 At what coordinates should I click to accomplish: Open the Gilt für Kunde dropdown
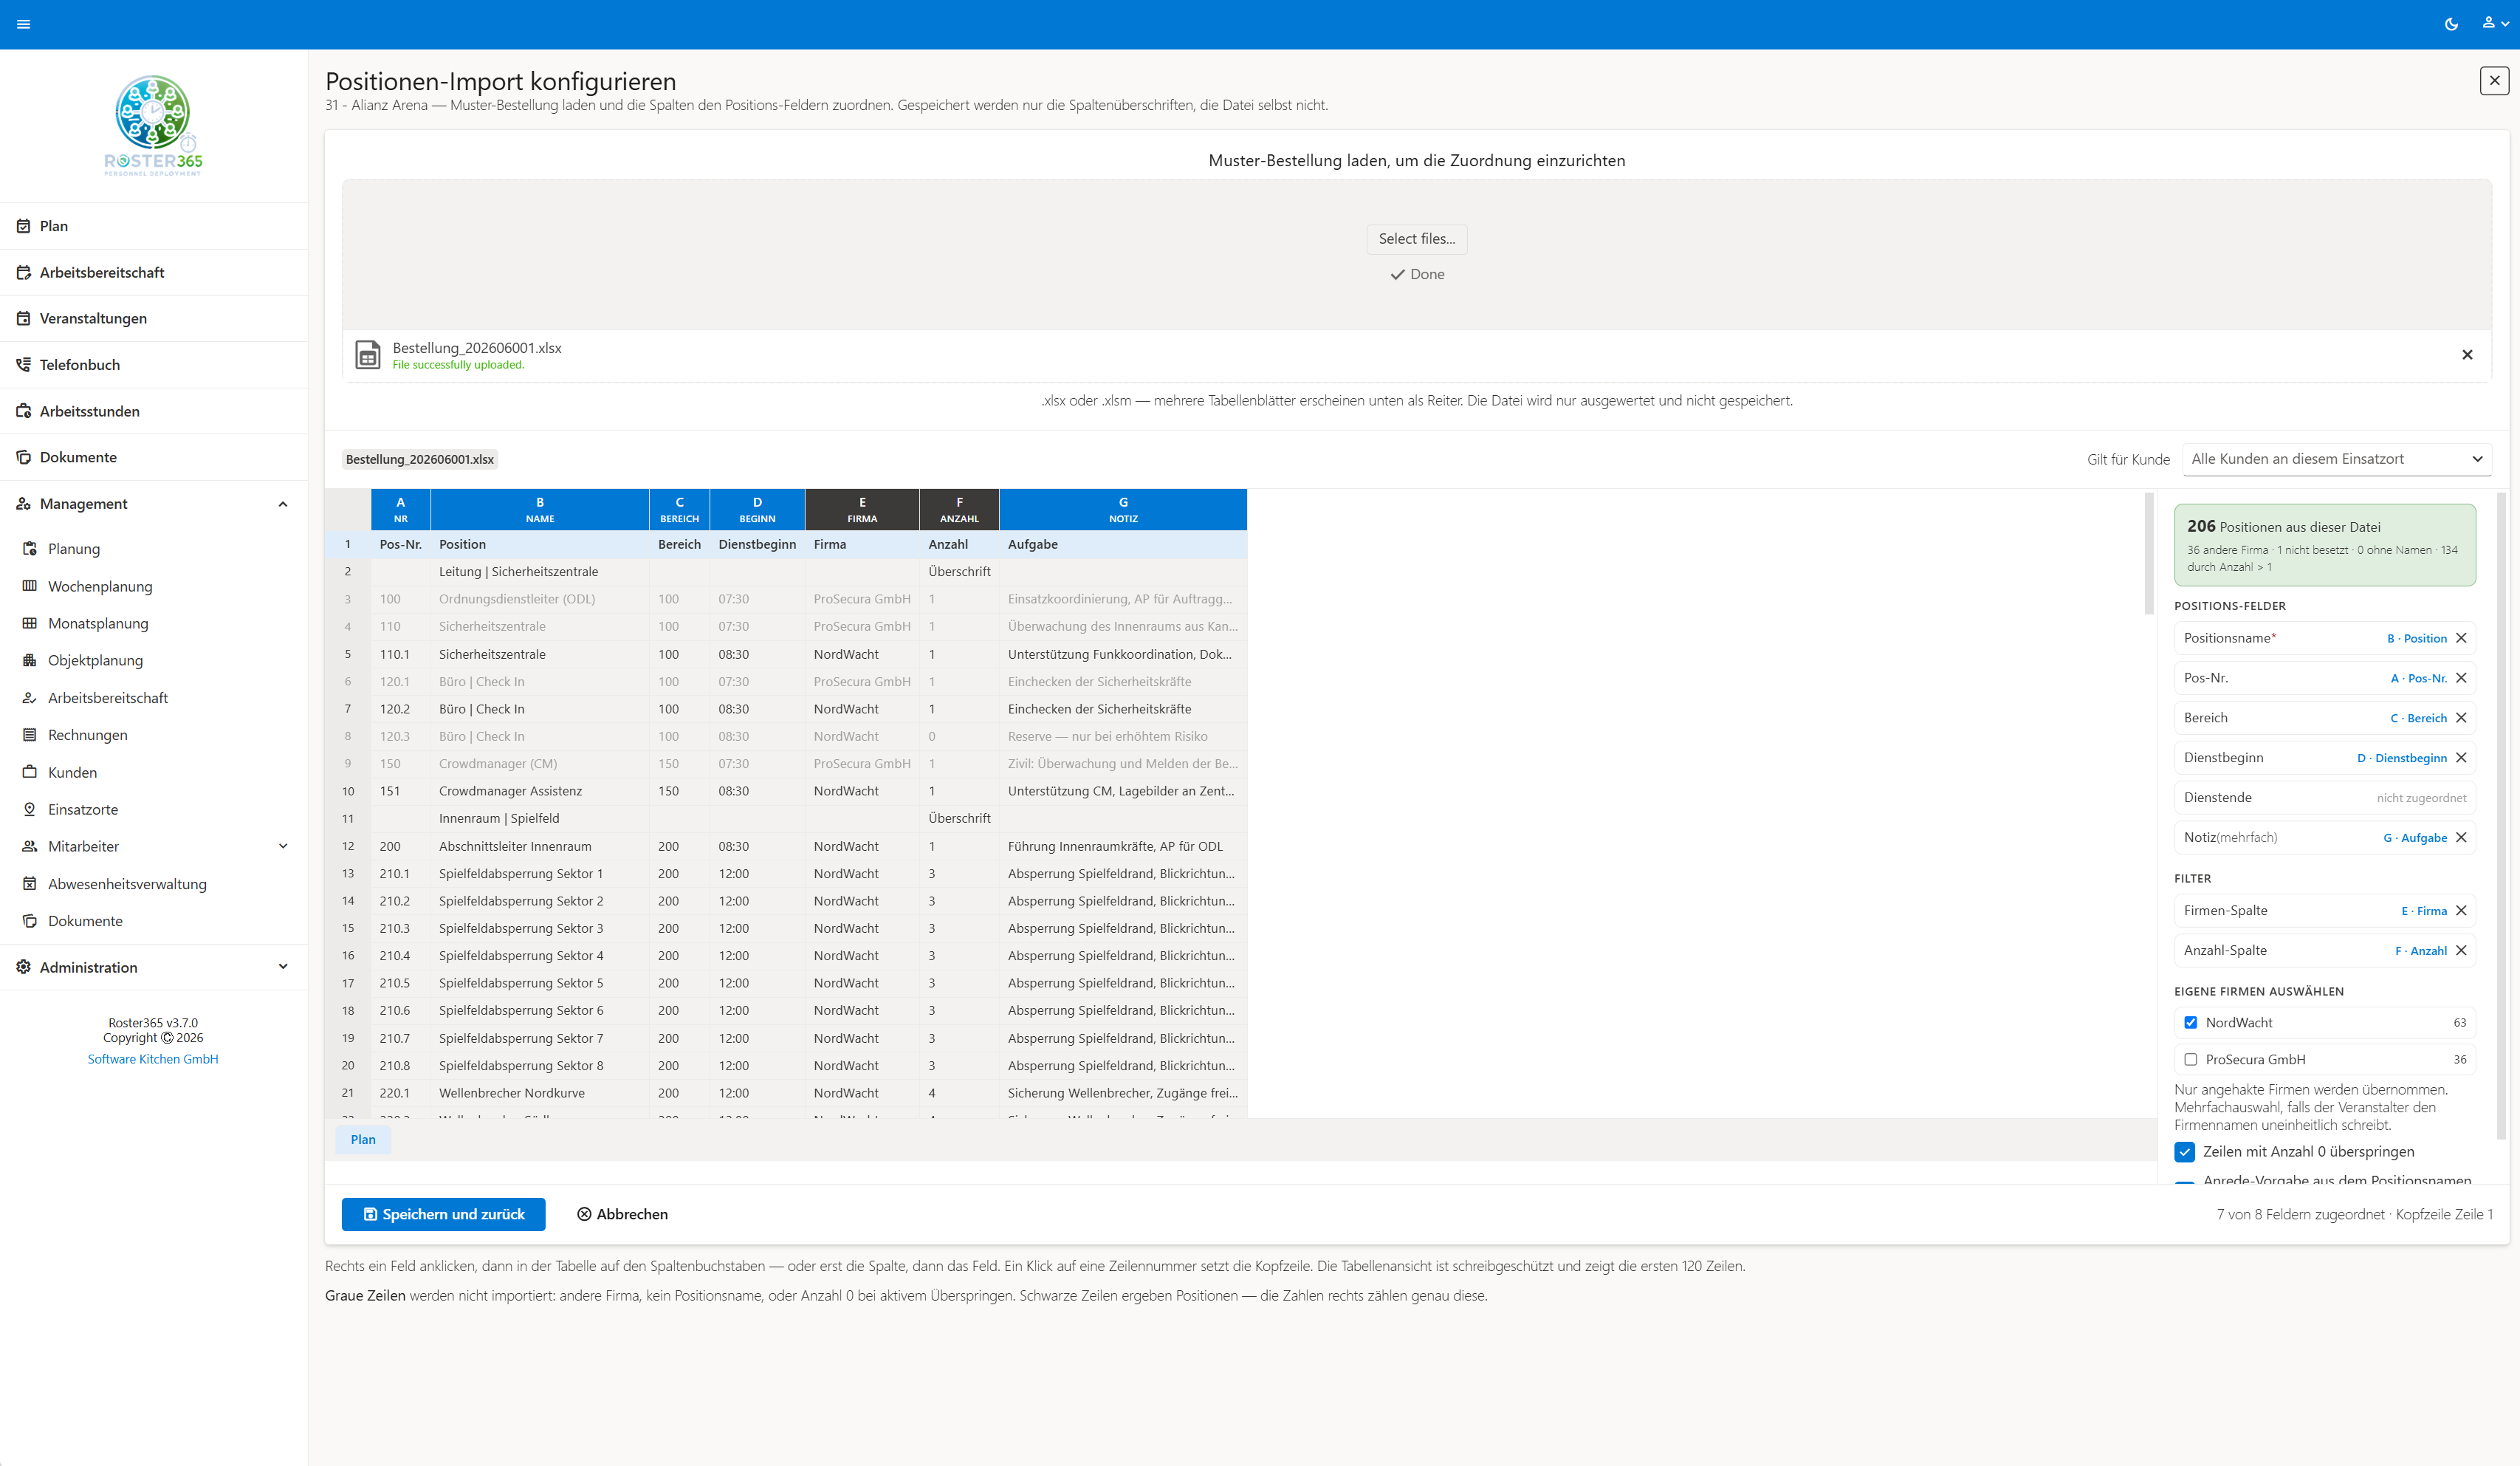pos(2336,459)
